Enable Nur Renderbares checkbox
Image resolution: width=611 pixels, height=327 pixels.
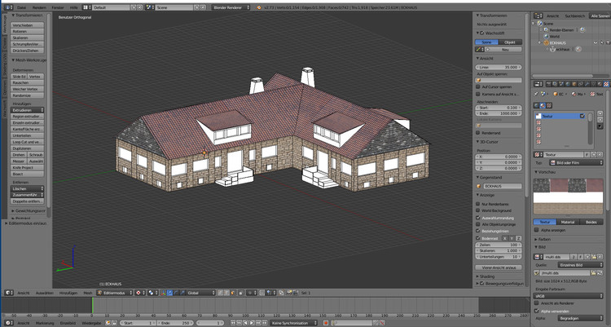point(478,204)
